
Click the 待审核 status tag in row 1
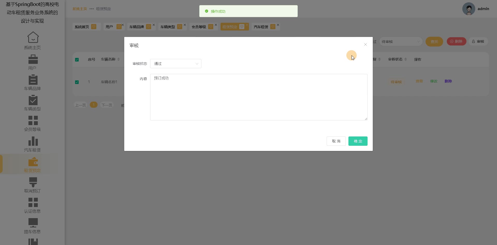(396, 82)
